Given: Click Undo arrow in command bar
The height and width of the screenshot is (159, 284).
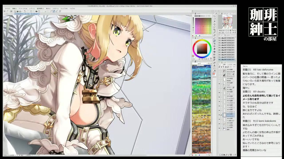Looking at the screenshot, I should pos(25,11).
